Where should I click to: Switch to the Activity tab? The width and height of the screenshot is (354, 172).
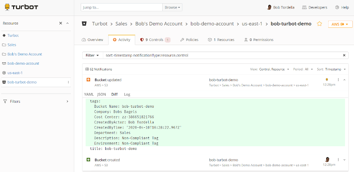(x=121, y=40)
